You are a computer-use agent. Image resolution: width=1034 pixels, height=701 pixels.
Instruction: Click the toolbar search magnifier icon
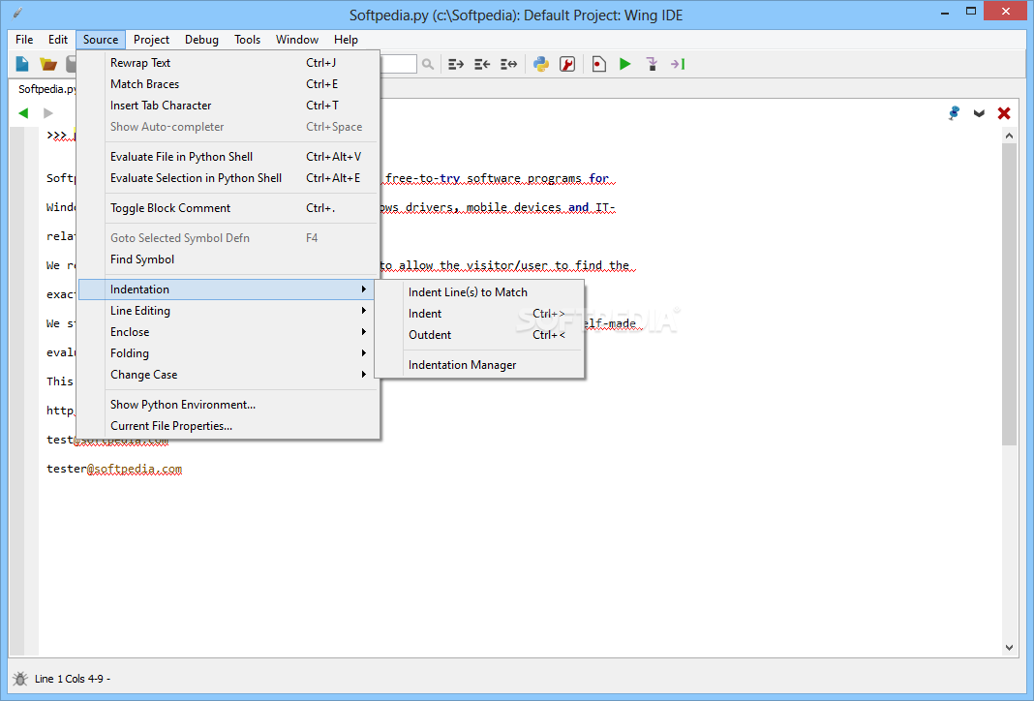click(428, 64)
